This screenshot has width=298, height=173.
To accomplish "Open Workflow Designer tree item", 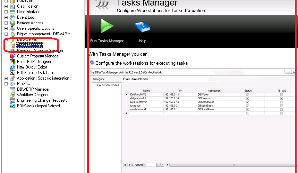I will click(x=33, y=95).
